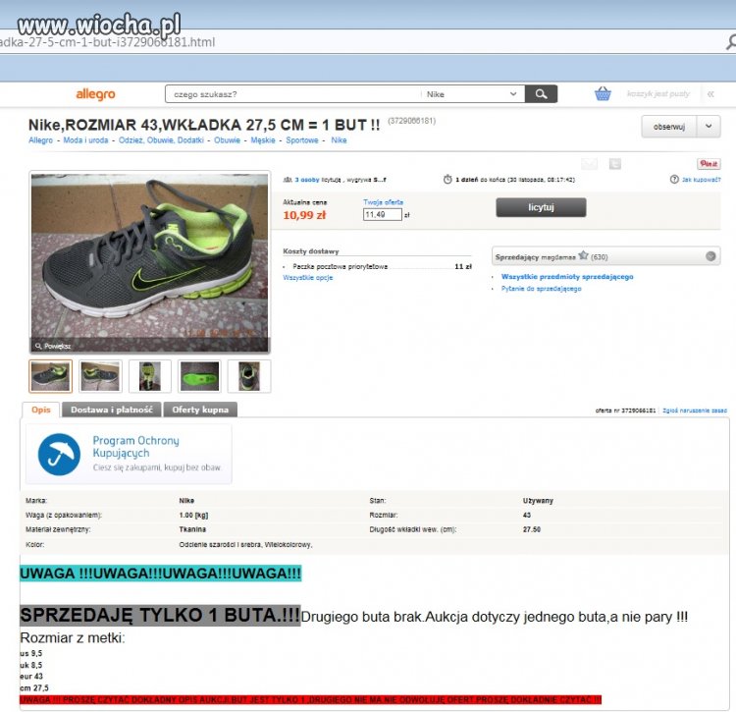Click the allegro logo
Image resolution: width=736 pixels, height=712 pixels.
tap(95, 94)
